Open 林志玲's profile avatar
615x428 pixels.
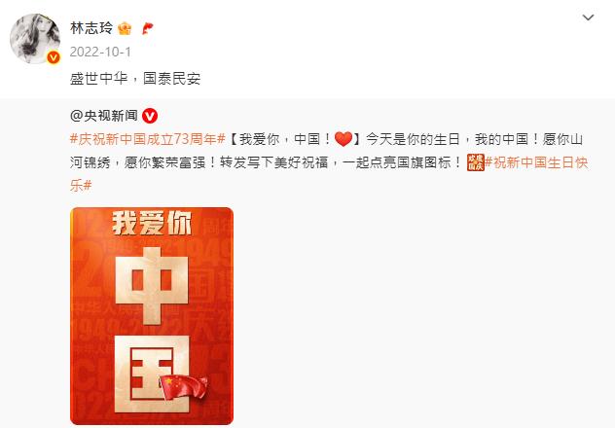click(x=35, y=38)
